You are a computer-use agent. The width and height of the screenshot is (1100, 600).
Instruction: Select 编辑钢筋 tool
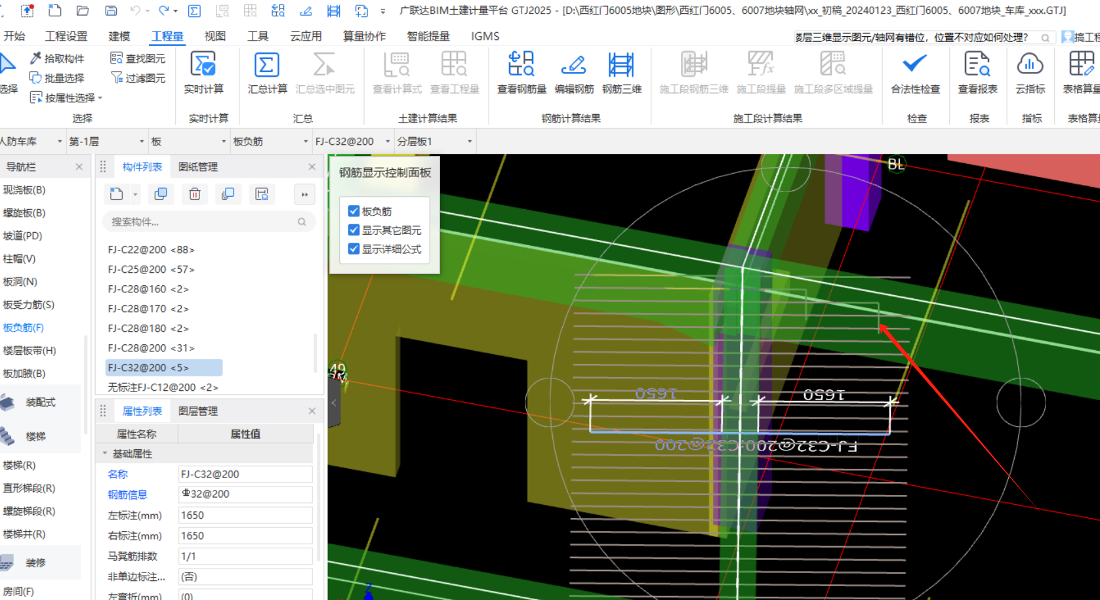click(574, 73)
